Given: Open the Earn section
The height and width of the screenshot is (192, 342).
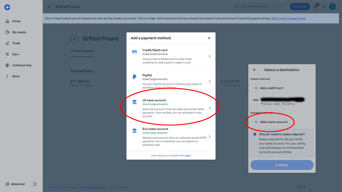Looking at the screenshot, I should (15, 54).
